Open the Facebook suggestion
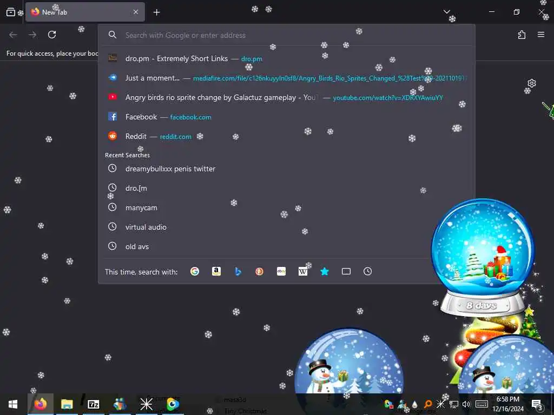Image resolution: width=554 pixels, height=415 pixels. point(286,117)
